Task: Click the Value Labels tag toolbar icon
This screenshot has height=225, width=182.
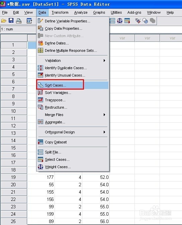Action: pos(138,21)
